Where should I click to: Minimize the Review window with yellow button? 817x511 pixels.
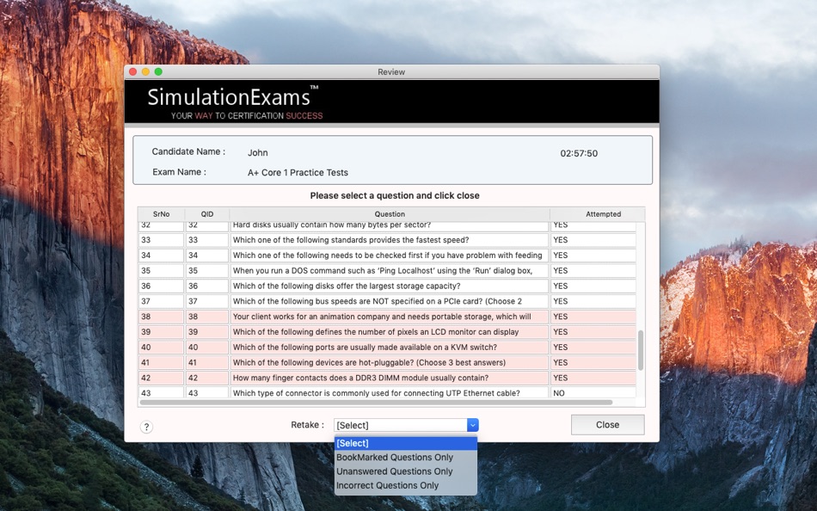tap(145, 72)
